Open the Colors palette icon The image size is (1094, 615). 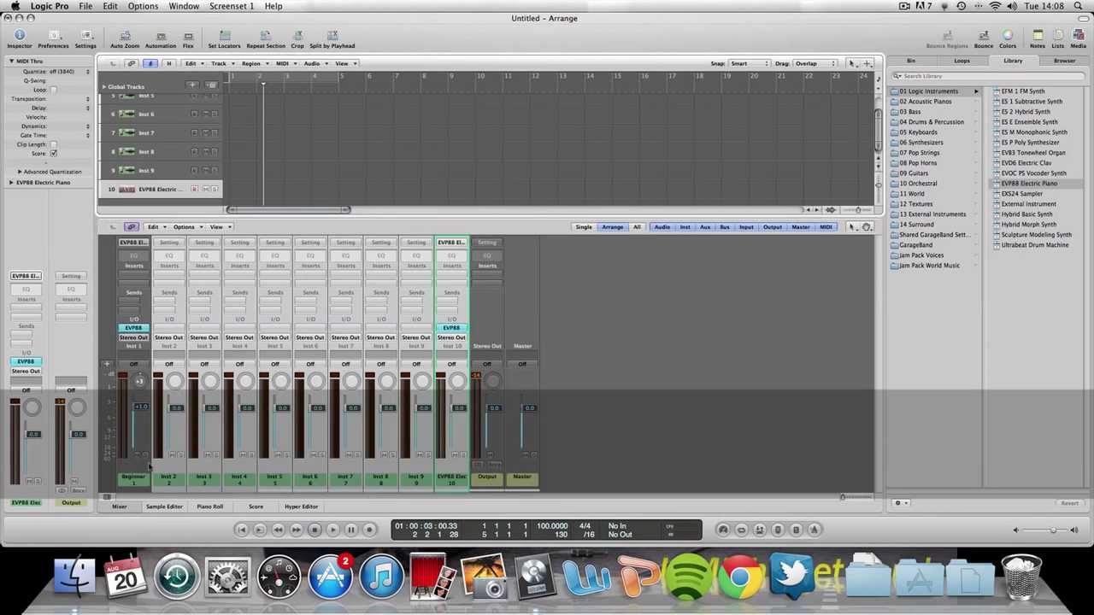(1008, 38)
